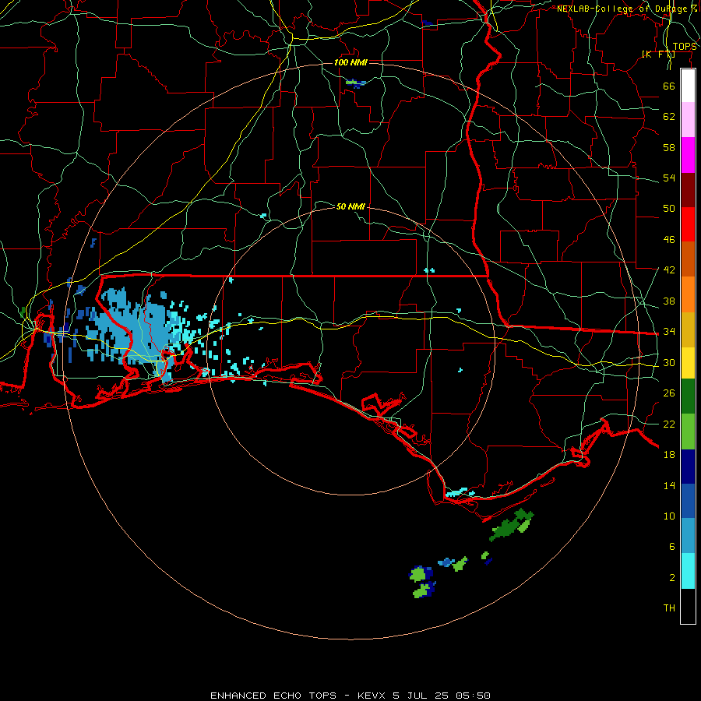
Task: Click the 50 legend value label
Action: [x=669, y=208]
